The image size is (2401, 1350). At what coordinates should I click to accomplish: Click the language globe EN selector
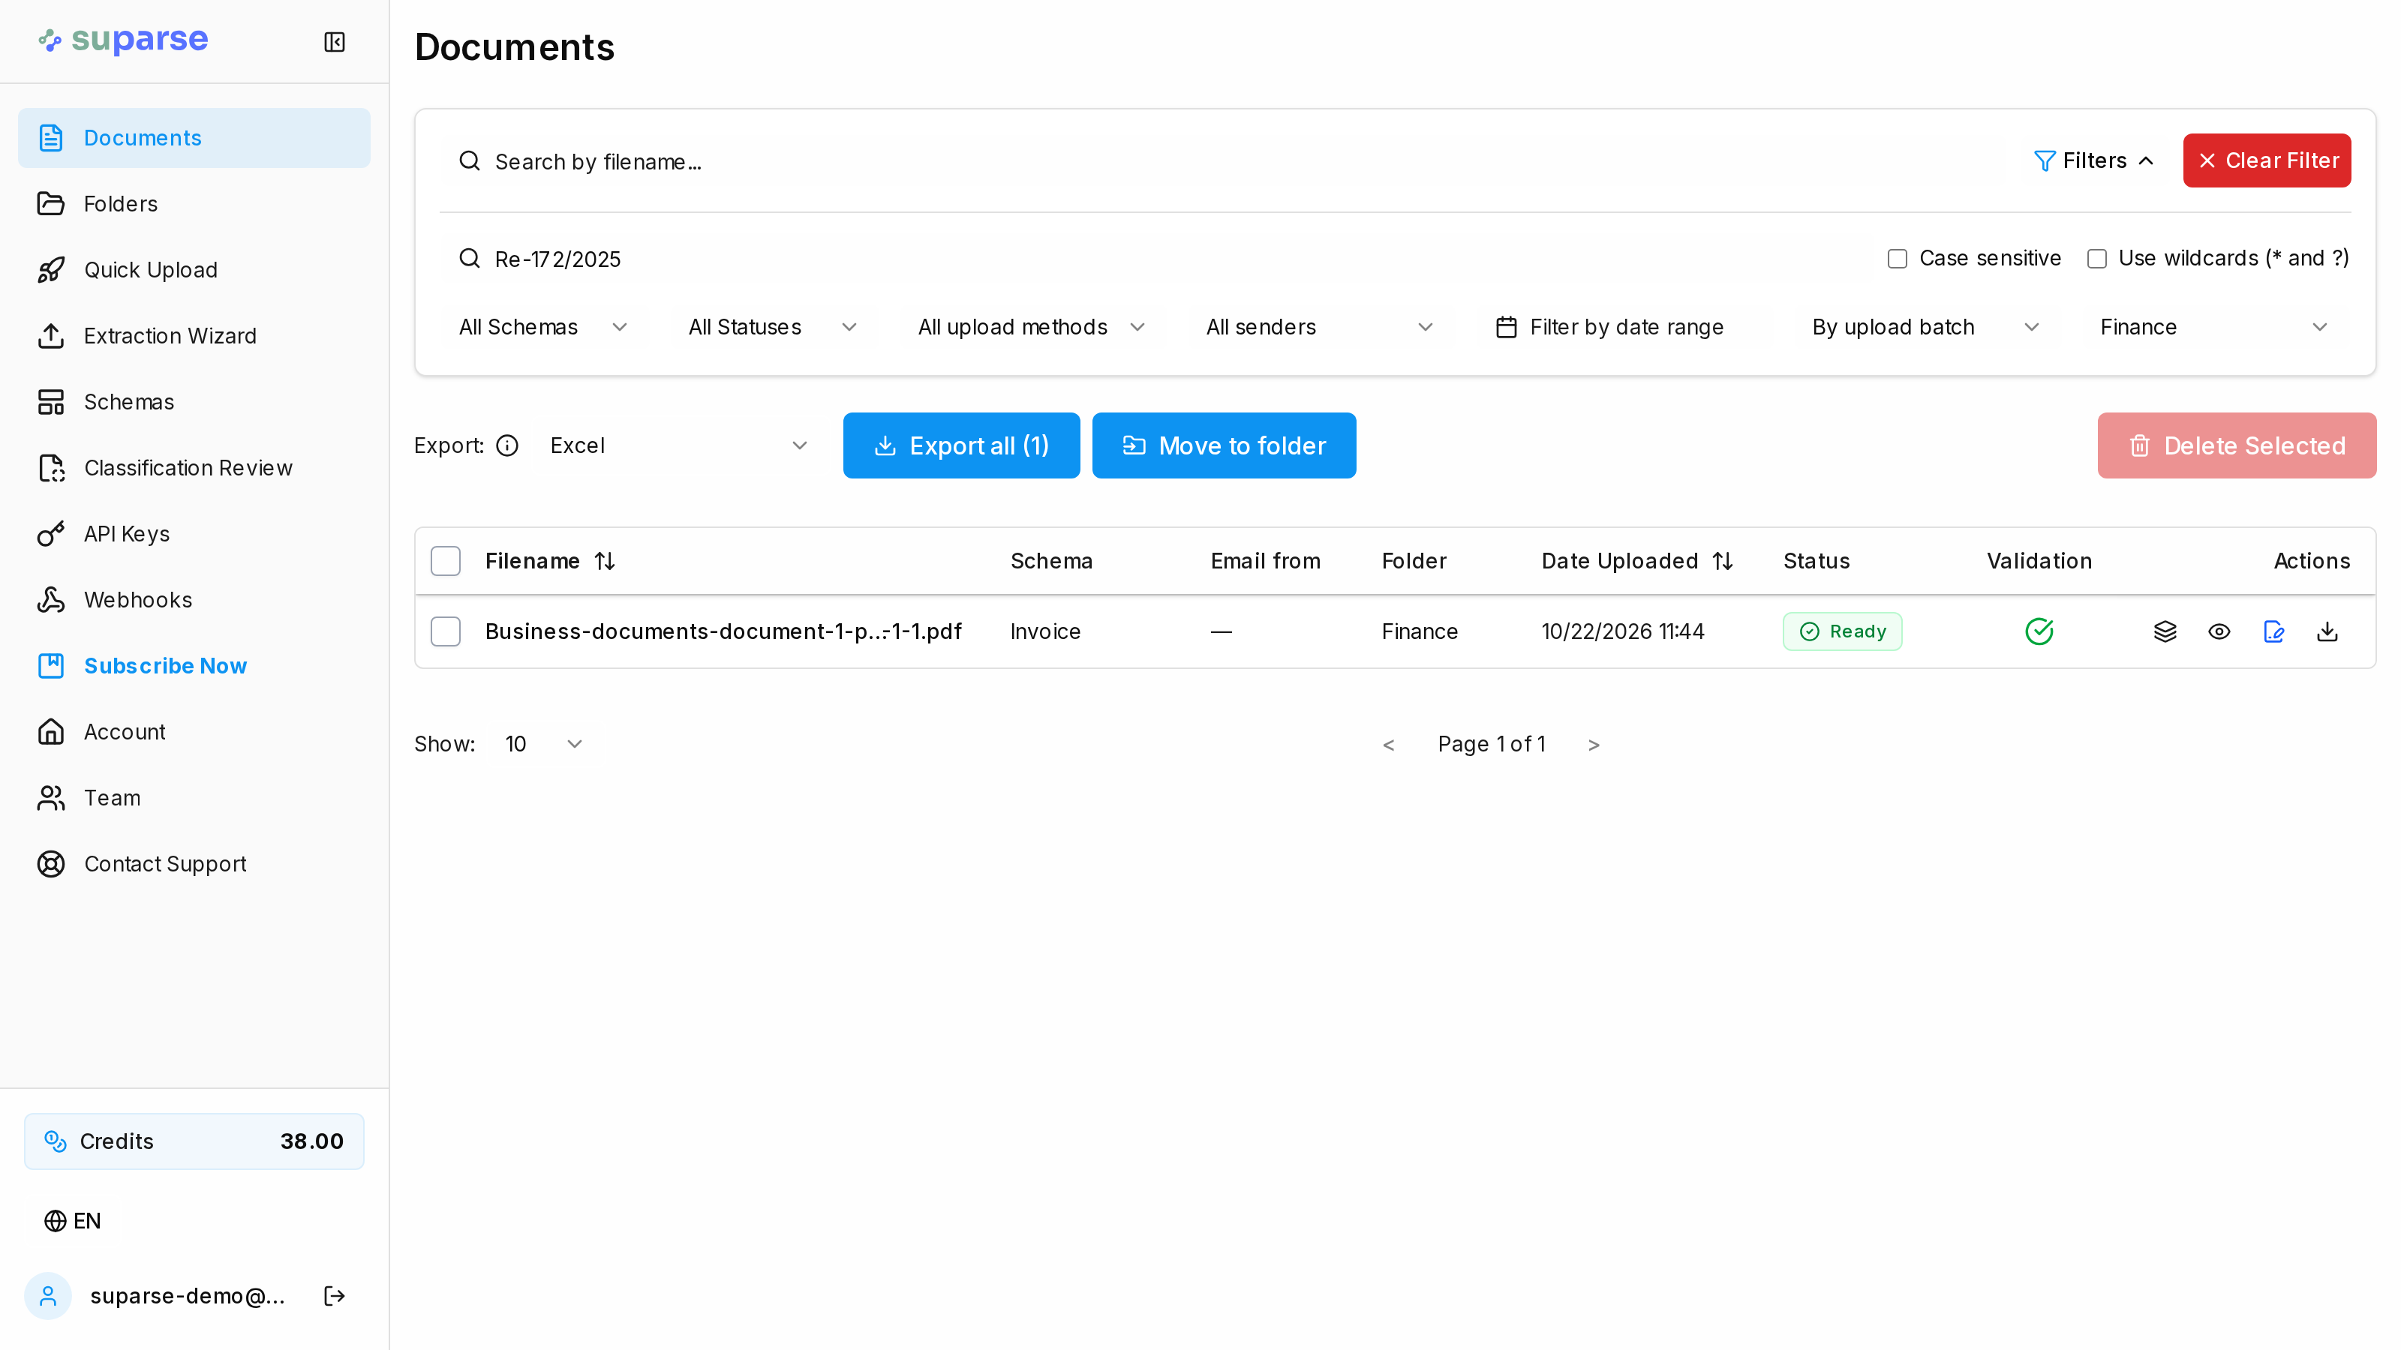tap(73, 1220)
